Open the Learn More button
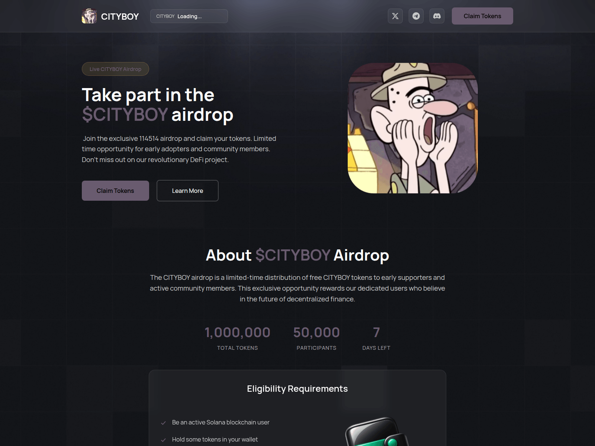 [187, 191]
